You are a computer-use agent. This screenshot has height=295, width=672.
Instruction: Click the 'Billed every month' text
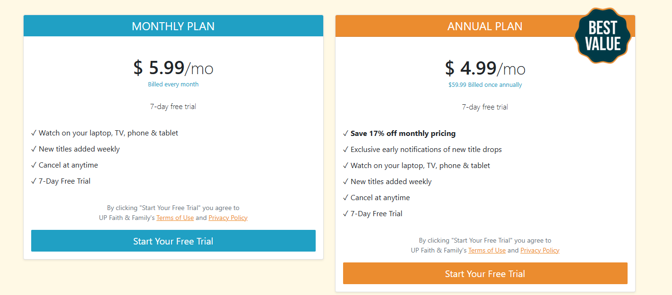click(x=173, y=84)
